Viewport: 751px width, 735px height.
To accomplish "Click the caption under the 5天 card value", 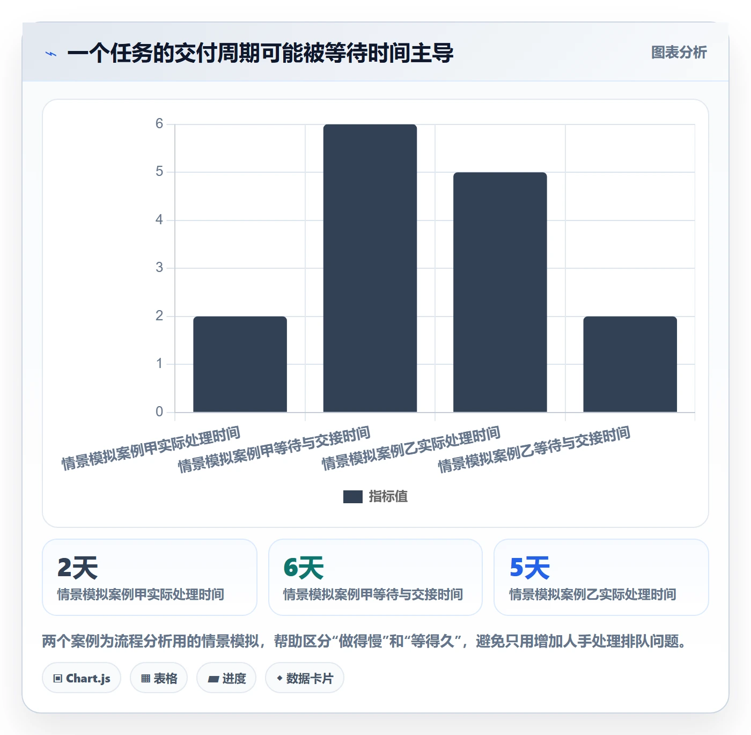I will coord(593,594).
